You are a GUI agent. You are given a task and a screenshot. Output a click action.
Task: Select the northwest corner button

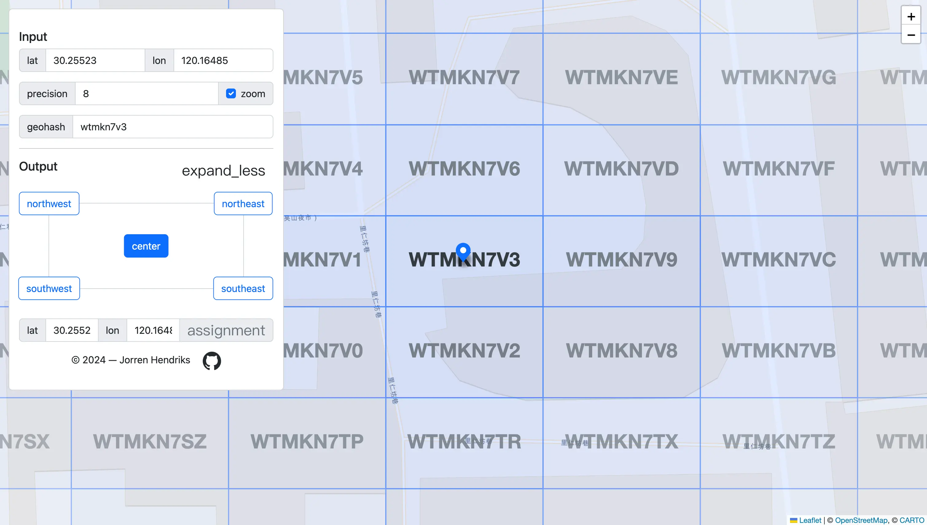click(49, 204)
